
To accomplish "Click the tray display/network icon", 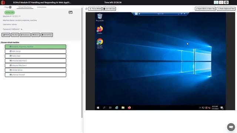I will [203, 108].
